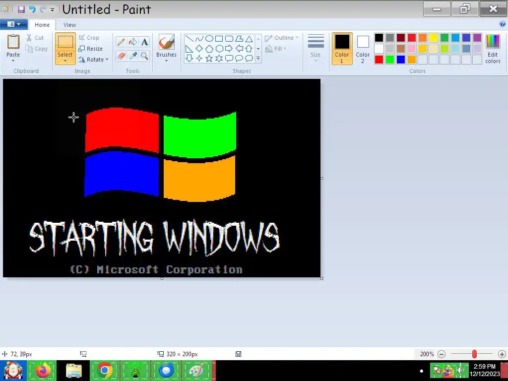Choose the Right arrow shape
The image size is (508, 381).
(229, 49)
